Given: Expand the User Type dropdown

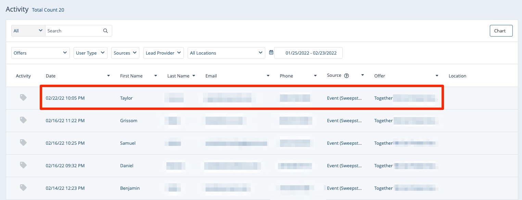Looking at the screenshot, I should point(90,53).
